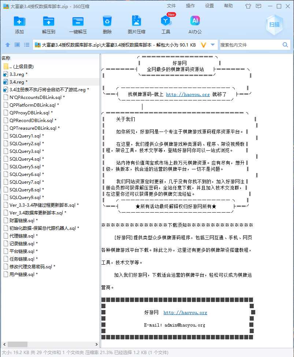Click the 名称 column header
The image size is (294, 357).
(6, 58)
